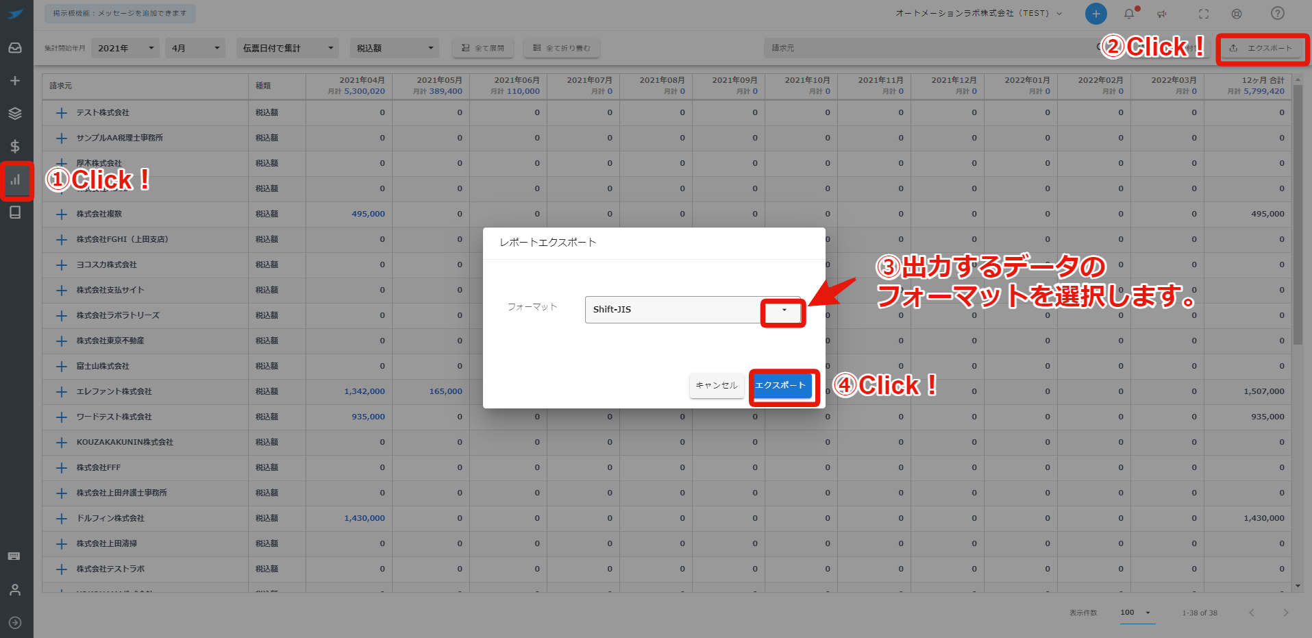Open the notifications bell icon
1312x638 pixels.
tap(1129, 14)
